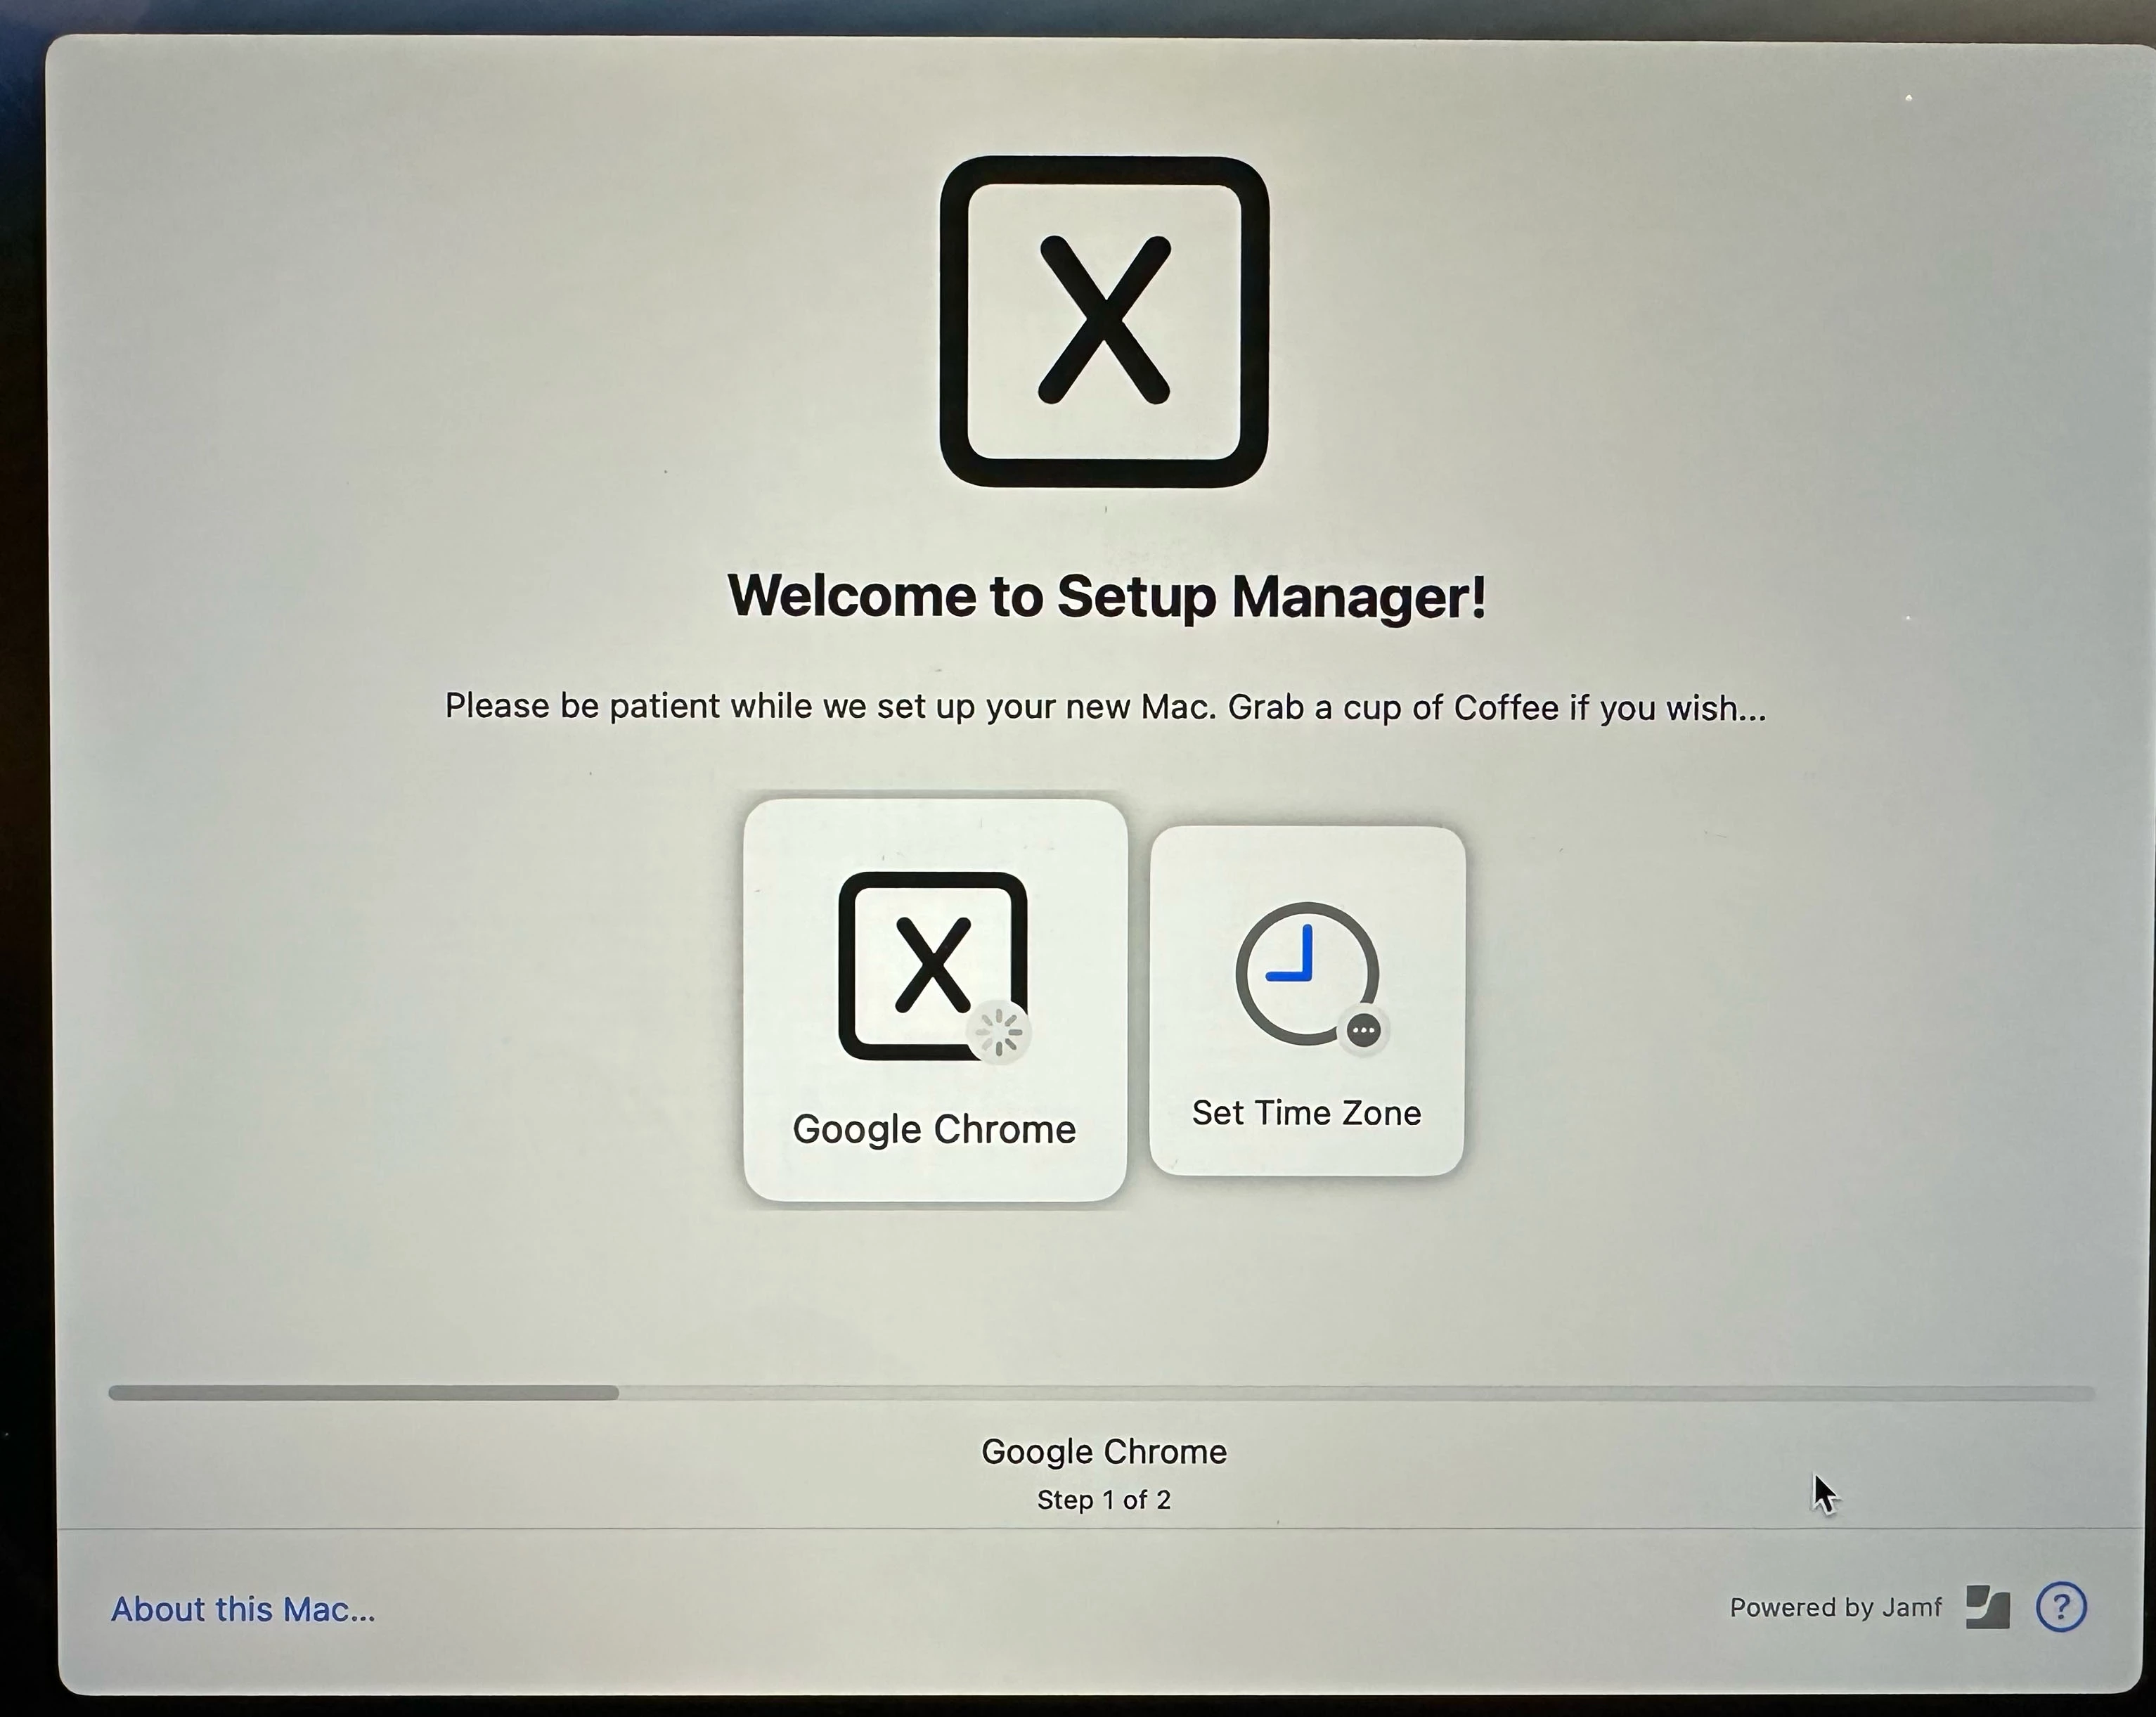This screenshot has width=2156, height=1717.
Task: Click the setup progress bar
Action: [x=1101, y=1393]
